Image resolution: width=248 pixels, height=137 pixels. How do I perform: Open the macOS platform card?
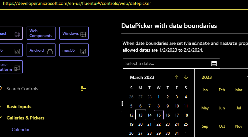tap(74, 50)
